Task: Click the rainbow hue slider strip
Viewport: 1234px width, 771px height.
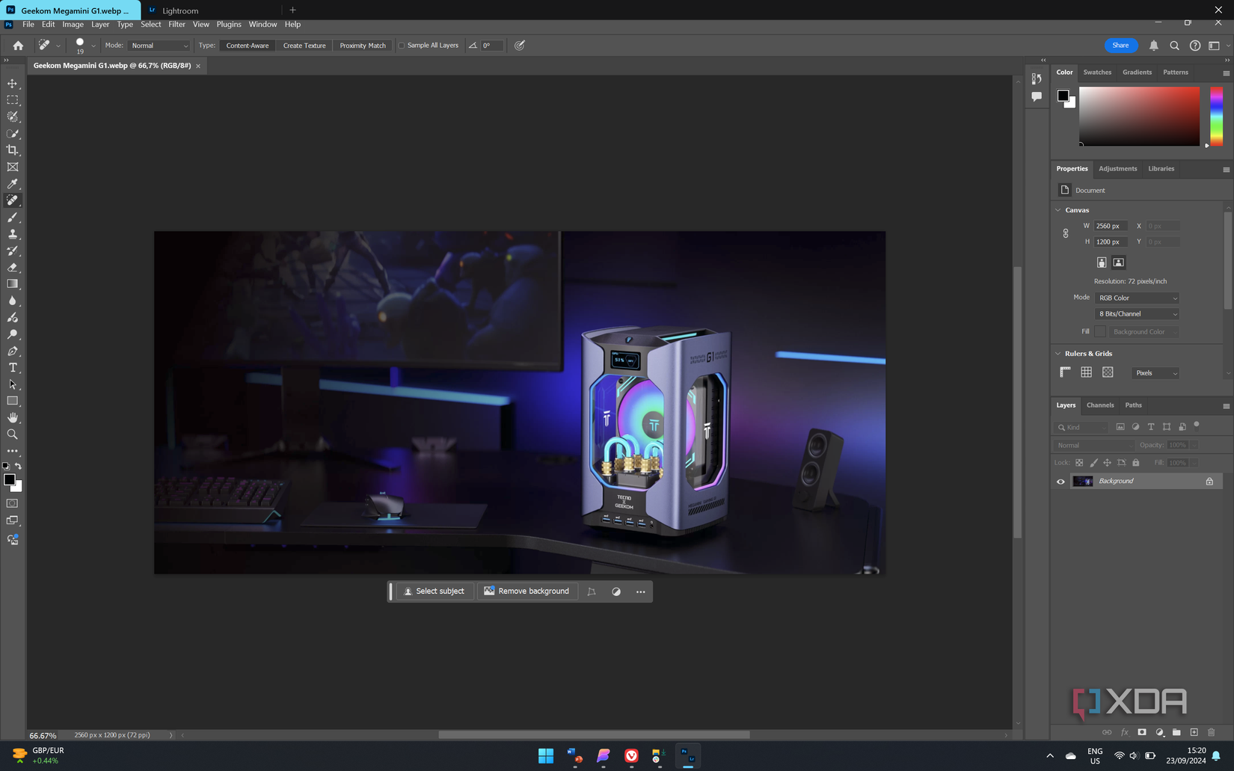Action: [1217, 116]
